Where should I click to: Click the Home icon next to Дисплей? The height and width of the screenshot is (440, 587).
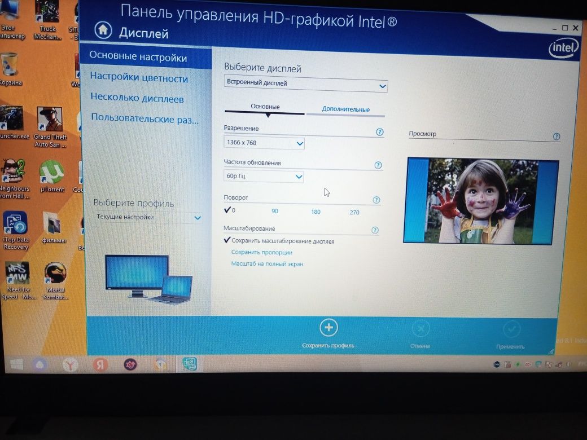(x=103, y=29)
